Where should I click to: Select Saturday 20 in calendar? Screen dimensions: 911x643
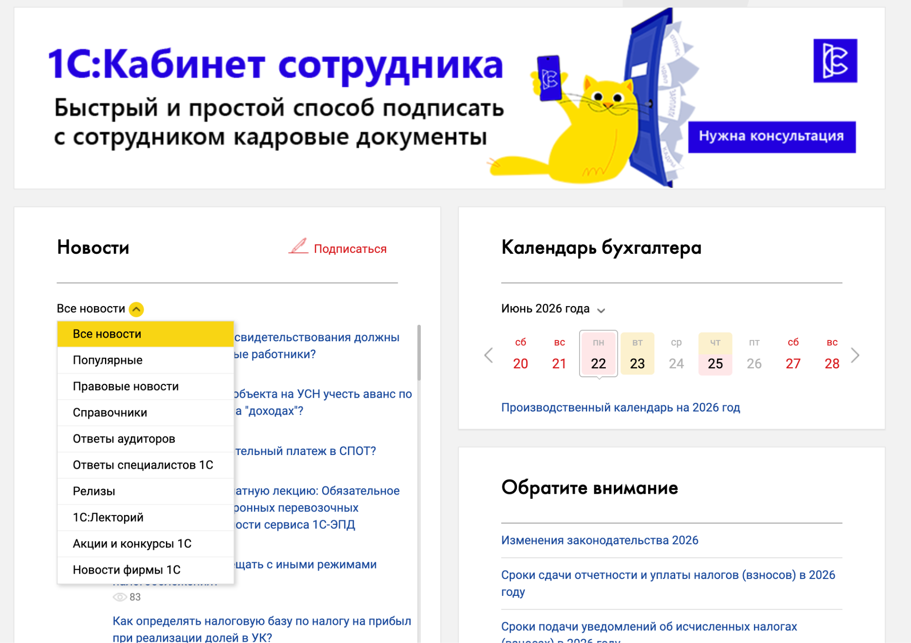(x=520, y=354)
